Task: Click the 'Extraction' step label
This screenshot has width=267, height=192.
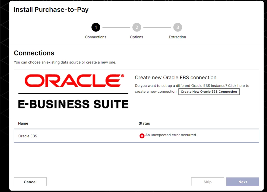Action: (x=178, y=37)
